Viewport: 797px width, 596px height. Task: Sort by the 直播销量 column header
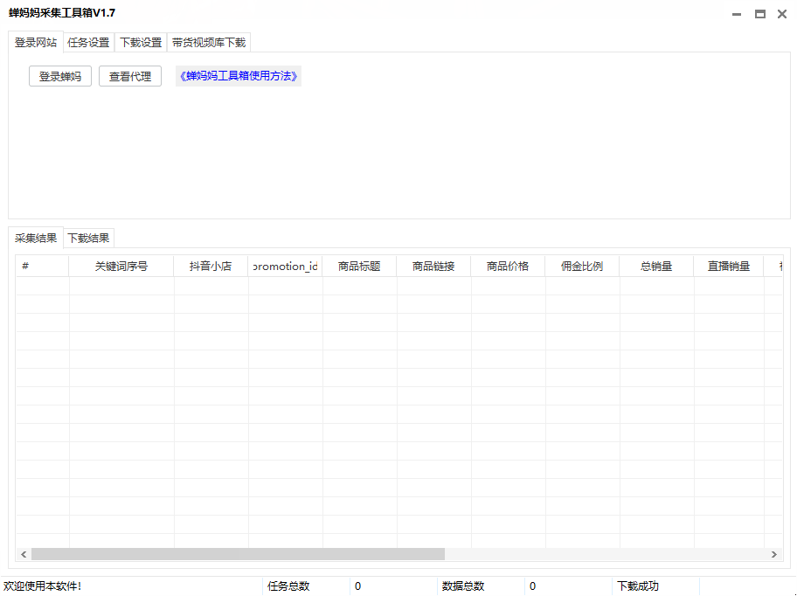[x=729, y=267]
